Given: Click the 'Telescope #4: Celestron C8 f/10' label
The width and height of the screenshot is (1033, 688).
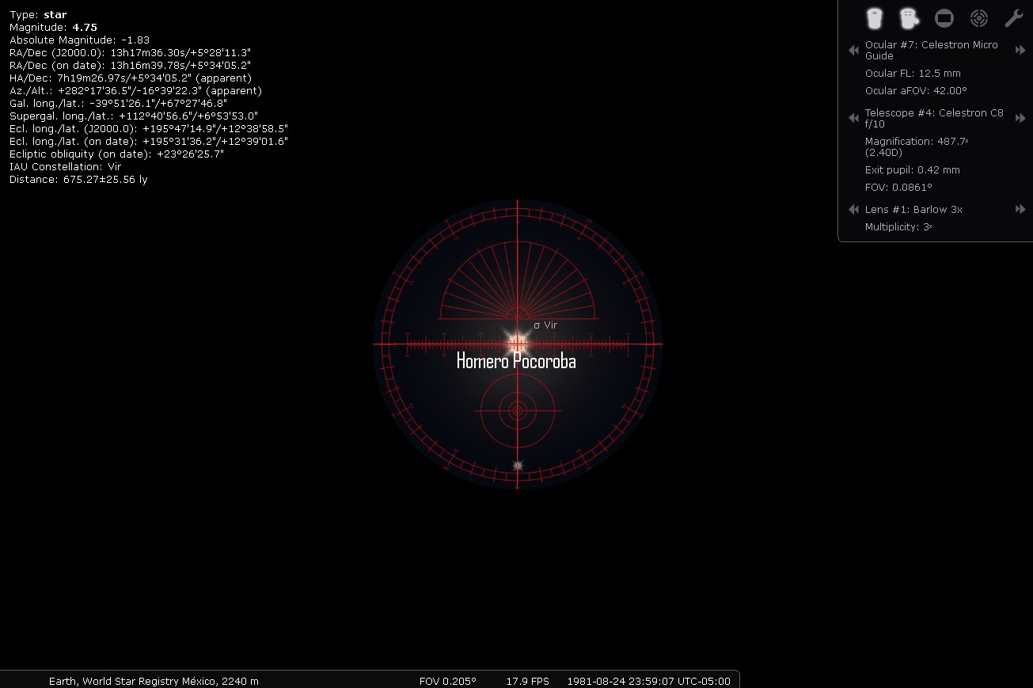Looking at the screenshot, I should pos(934,119).
